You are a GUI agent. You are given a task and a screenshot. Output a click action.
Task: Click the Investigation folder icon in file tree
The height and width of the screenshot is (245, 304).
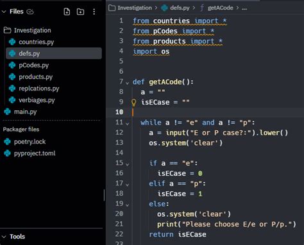7,30
